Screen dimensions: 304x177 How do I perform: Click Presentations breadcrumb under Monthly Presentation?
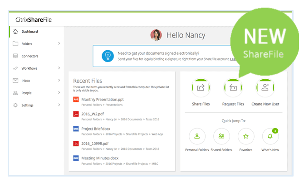[114, 105]
